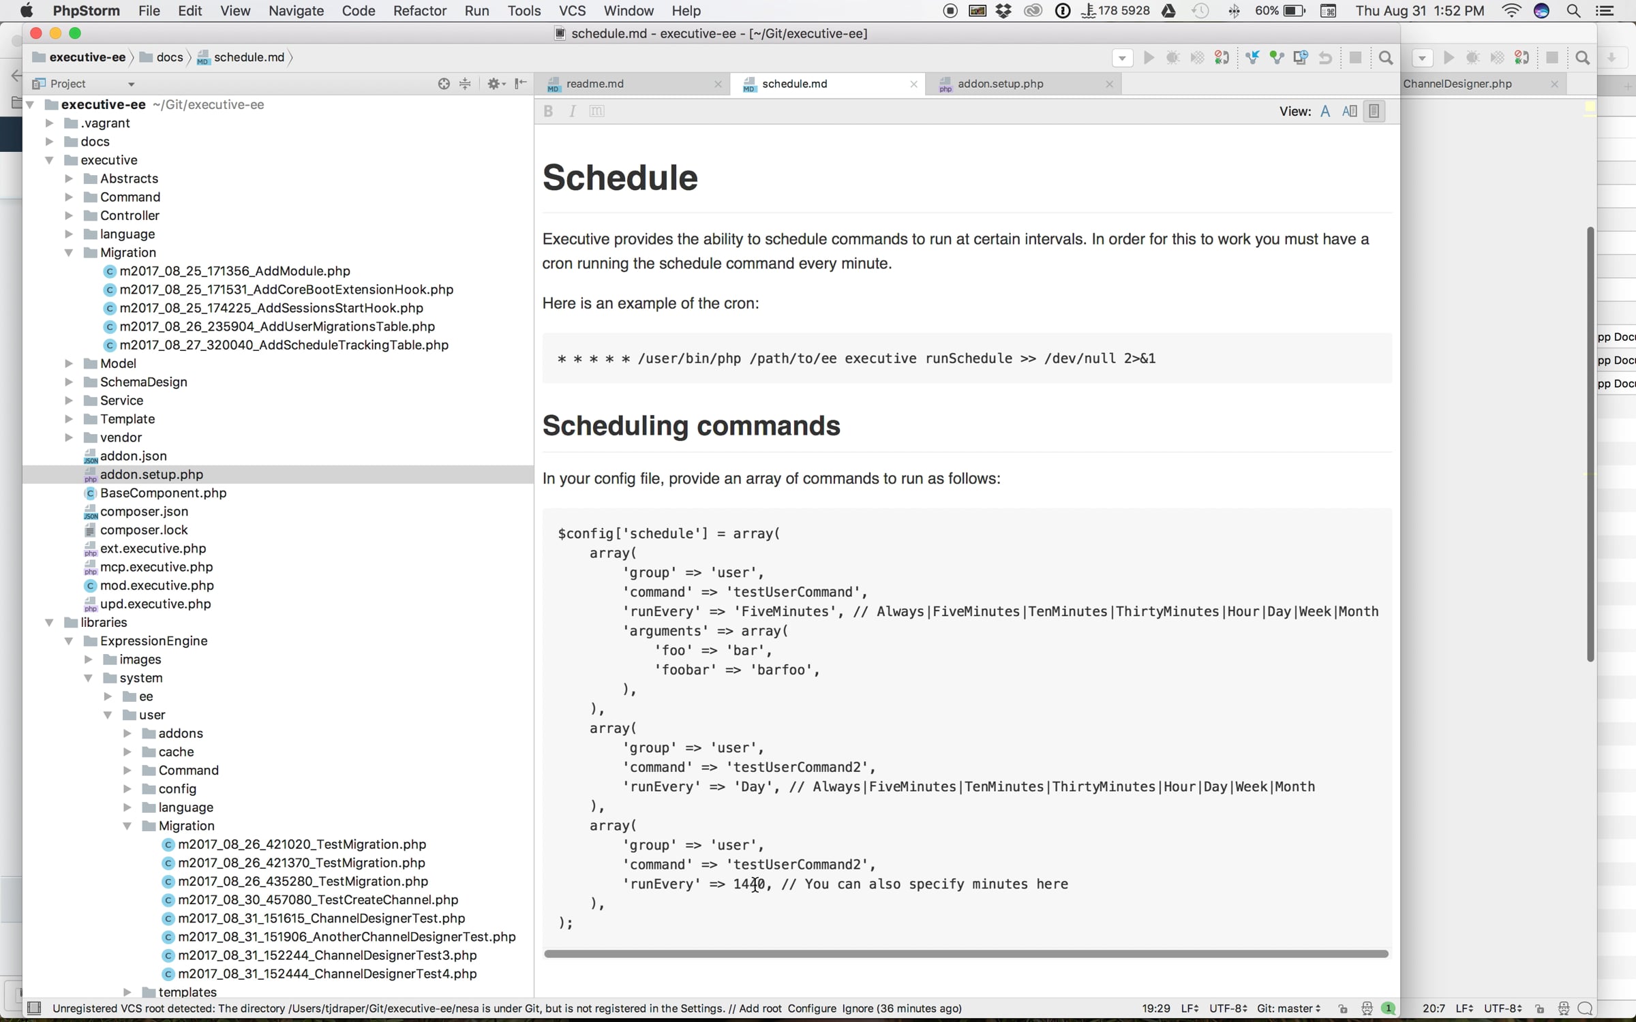This screenshot has height=1022, width=1636.
Task: Click Search magnifier in background window toolbar
Action: coord(1583,58)
